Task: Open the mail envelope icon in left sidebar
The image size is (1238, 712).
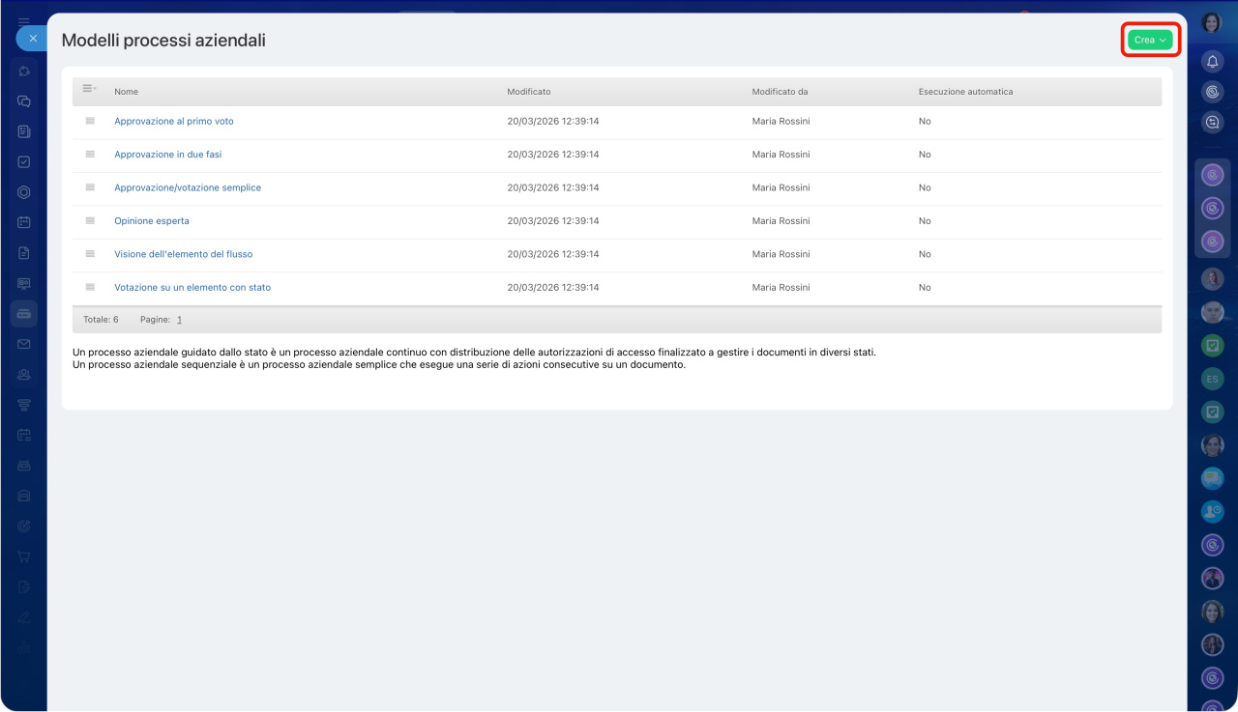Action: tap(24, 344)
